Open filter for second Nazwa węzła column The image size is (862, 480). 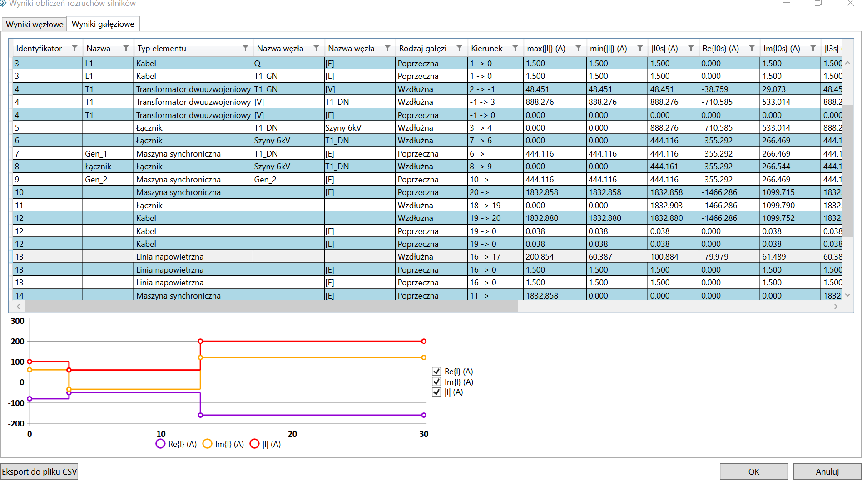pos(387,48)
